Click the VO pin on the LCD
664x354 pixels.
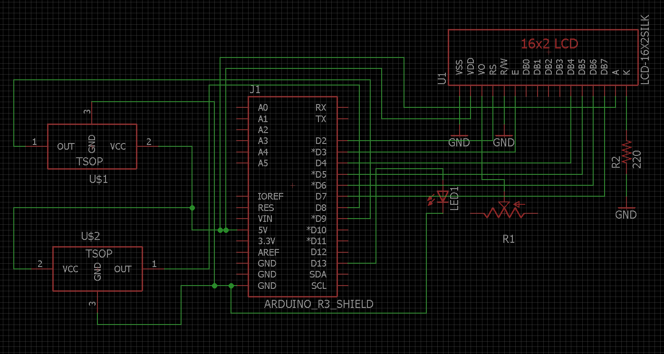(481, 70)
